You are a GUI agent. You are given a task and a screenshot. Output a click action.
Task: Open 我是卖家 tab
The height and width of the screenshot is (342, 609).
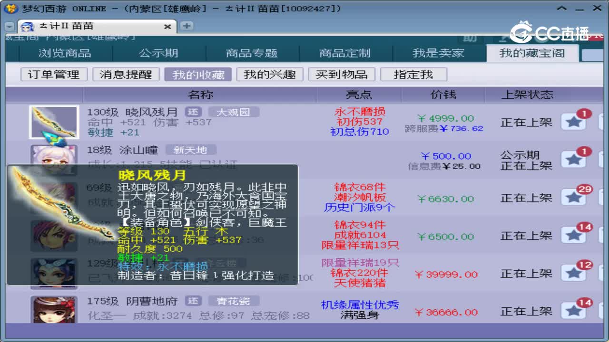[438, 53]
